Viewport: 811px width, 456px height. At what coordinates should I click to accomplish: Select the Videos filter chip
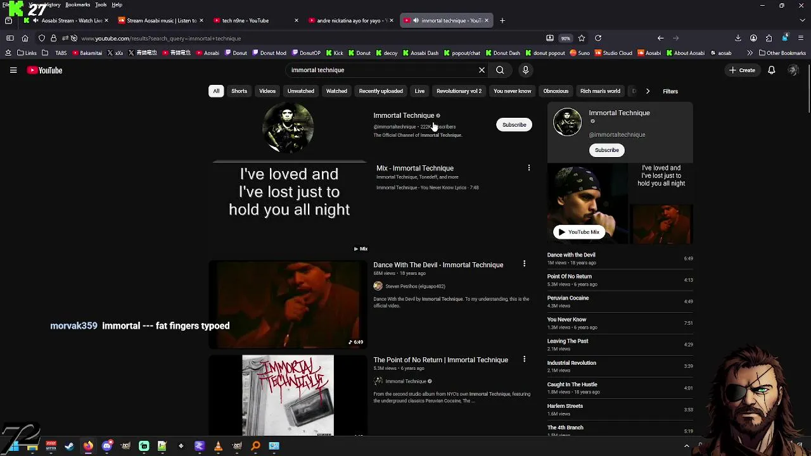pos(267,91)
